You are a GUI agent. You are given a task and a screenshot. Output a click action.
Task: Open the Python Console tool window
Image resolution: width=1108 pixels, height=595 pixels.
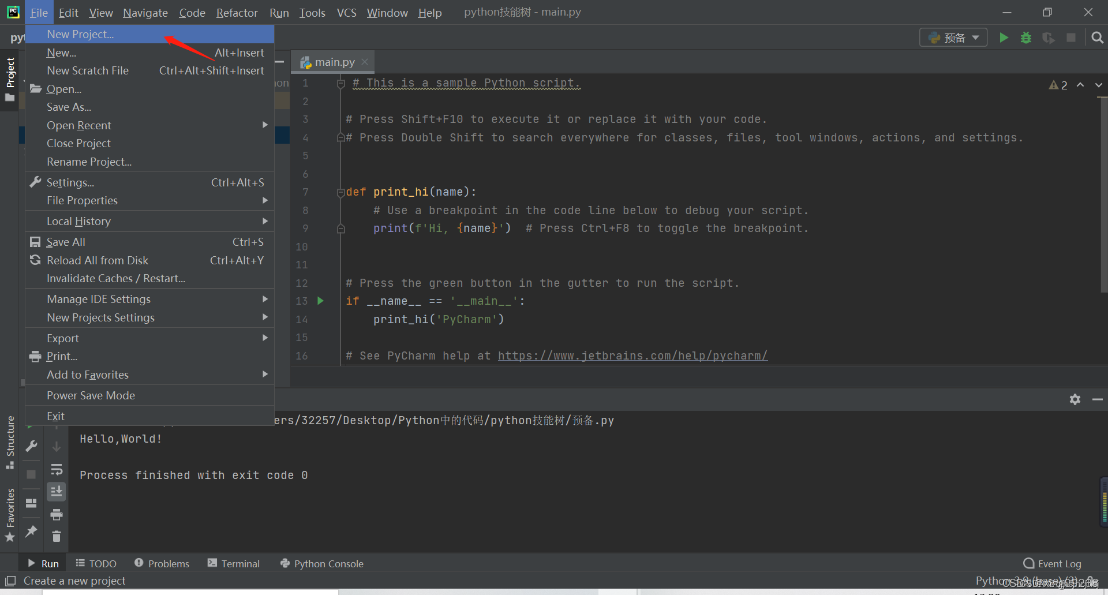[321, 564]
